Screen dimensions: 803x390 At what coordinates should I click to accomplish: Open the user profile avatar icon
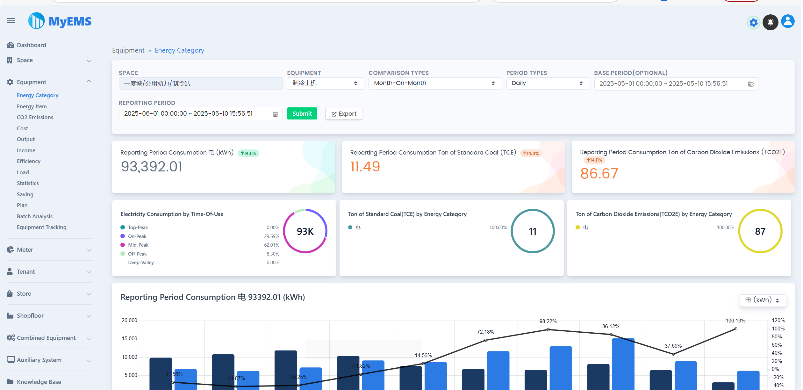pos(787,22)
